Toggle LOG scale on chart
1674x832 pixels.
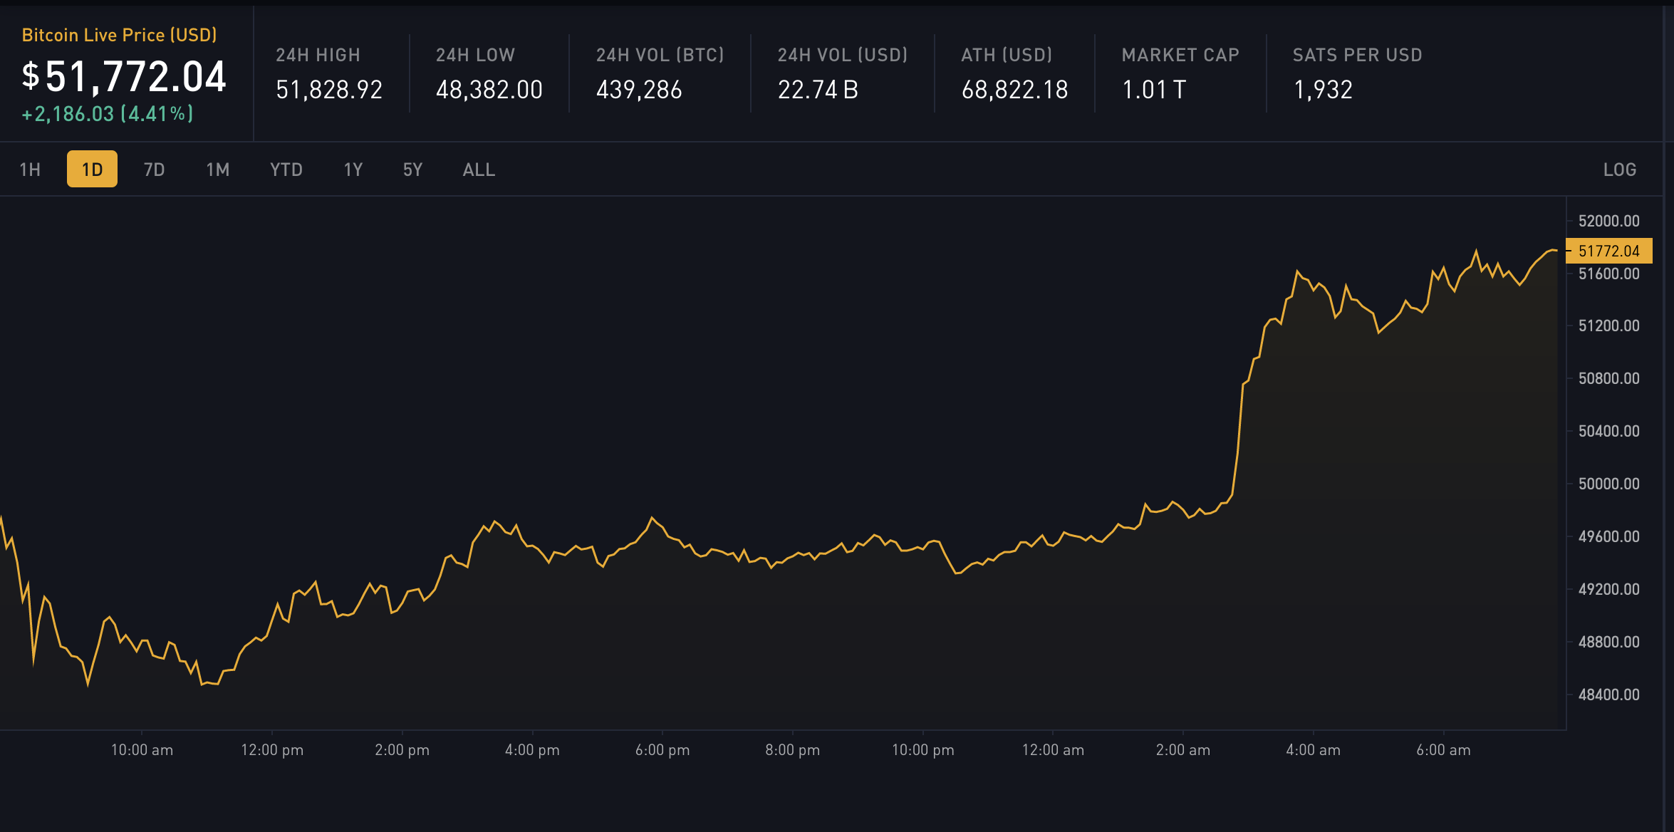point(1619,170)
